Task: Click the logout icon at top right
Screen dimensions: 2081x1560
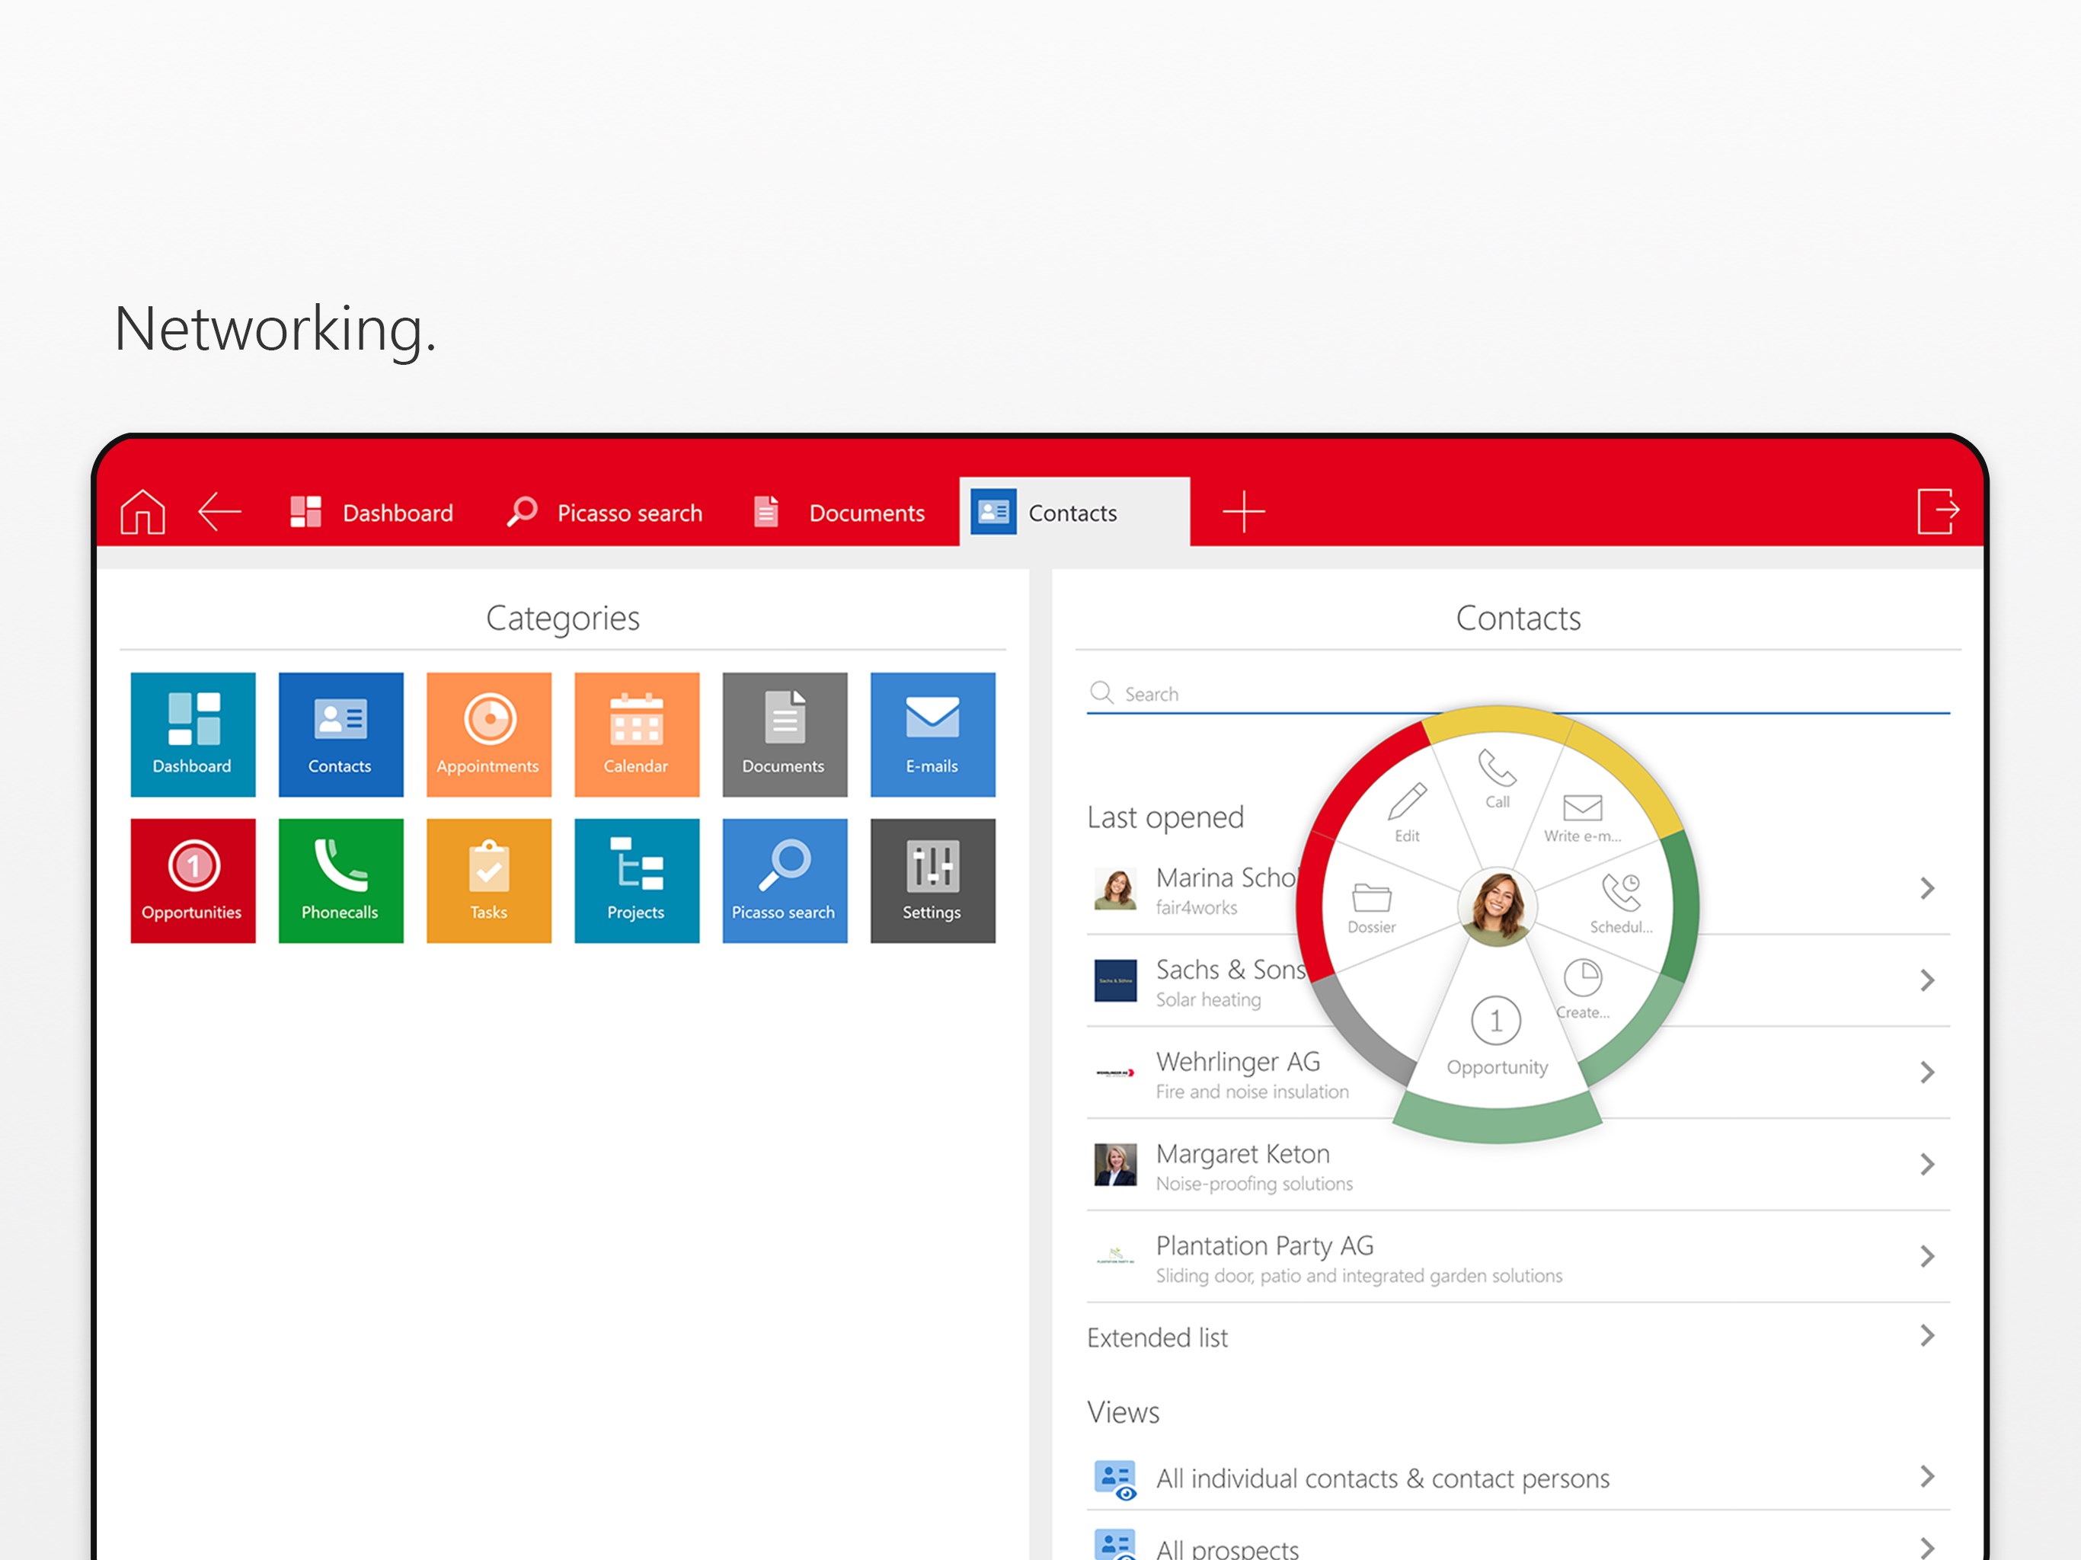Action: (x=1938, y=511)
